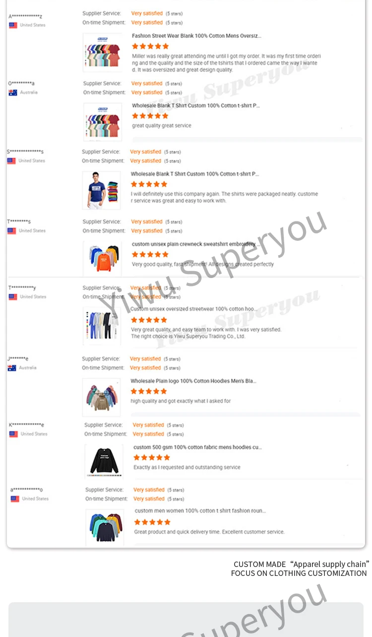Viewport: 372px width, 637px height.
Task: Click the US flag beside reviewer K***e
Action: pos(13,434)
